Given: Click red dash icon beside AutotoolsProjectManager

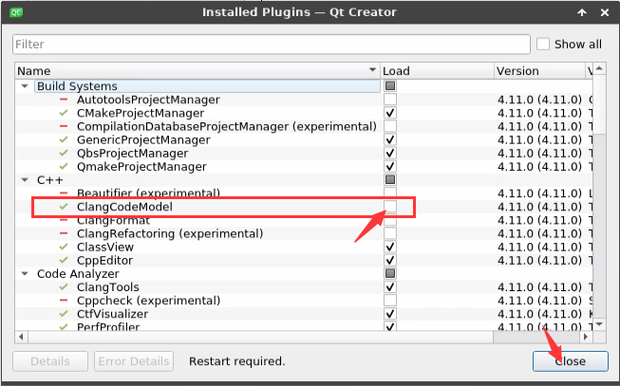Looking at the screenshot, I should tap(64, 100).
